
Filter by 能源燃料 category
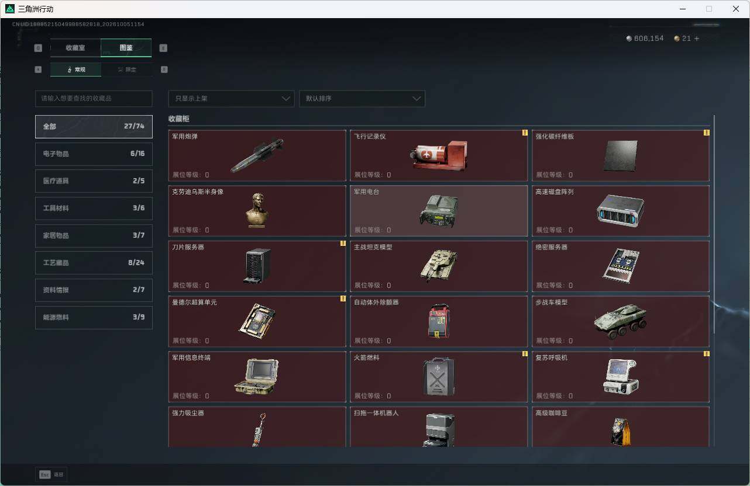pos(94,317)
